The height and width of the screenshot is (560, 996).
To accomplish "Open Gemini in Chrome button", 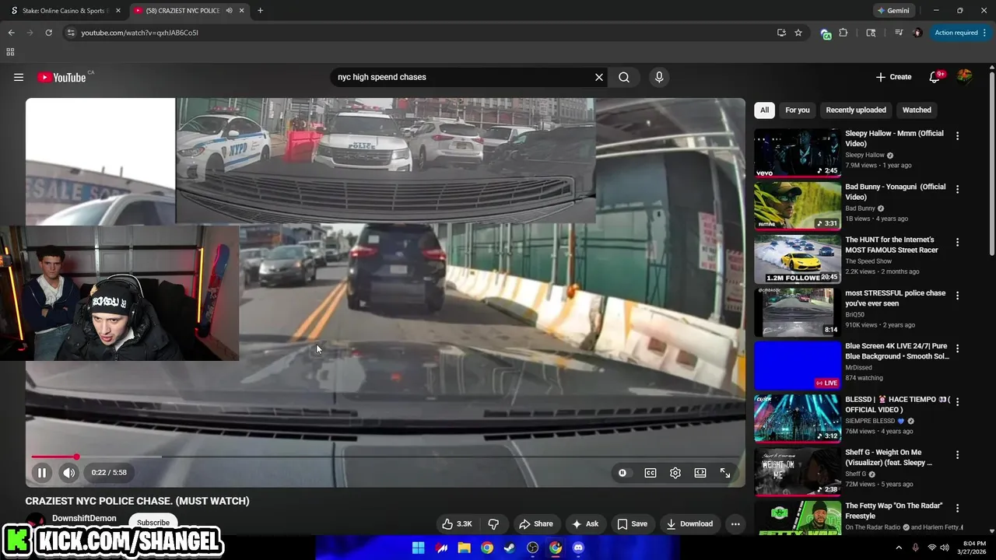I will pyautogui.click(x=893, y=11).
